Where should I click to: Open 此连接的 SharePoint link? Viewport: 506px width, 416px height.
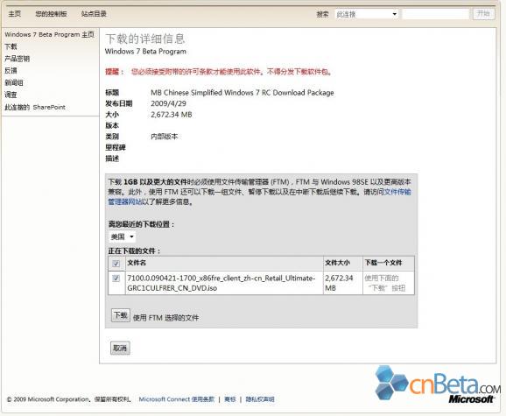click(35, 107)
